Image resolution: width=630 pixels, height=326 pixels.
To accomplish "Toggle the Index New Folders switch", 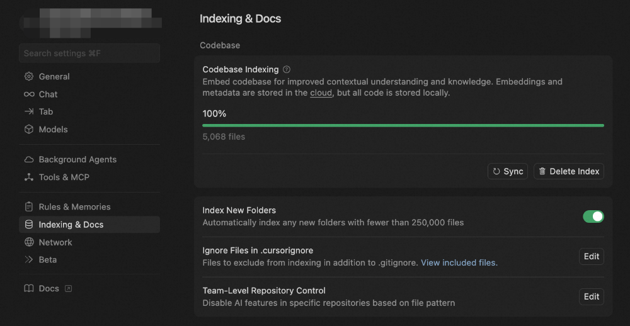I will 593,216.
